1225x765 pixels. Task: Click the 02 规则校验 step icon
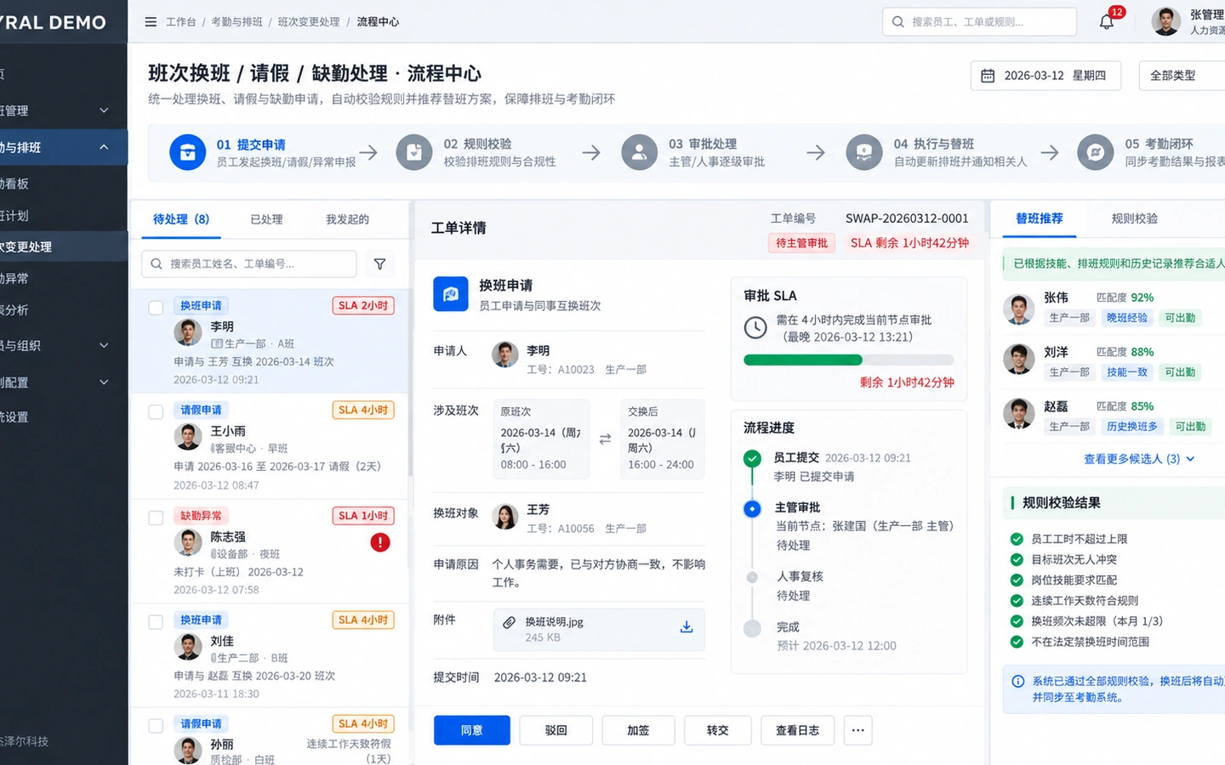414,153
